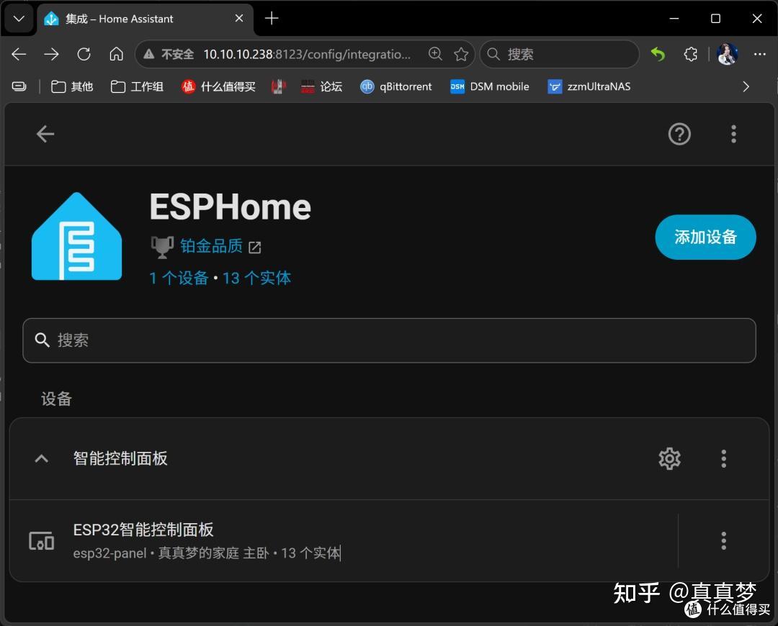Click the 添加设备 button
The image size is (778, 626).
pos(705,237)
